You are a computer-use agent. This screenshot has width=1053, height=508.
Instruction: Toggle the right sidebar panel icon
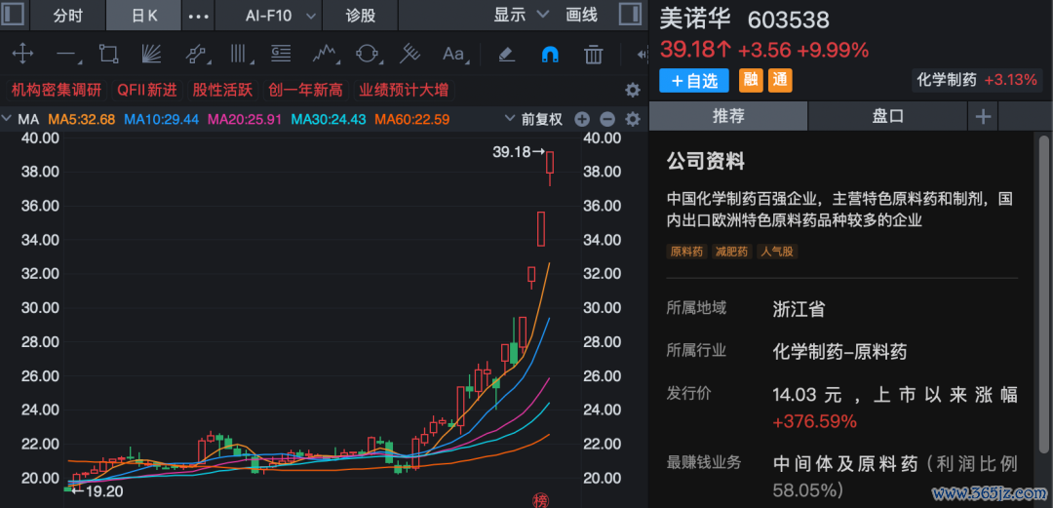click(x=630, y=15)
